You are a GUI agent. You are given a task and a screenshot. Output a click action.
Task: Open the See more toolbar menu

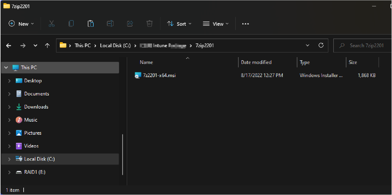pos(245,24)
